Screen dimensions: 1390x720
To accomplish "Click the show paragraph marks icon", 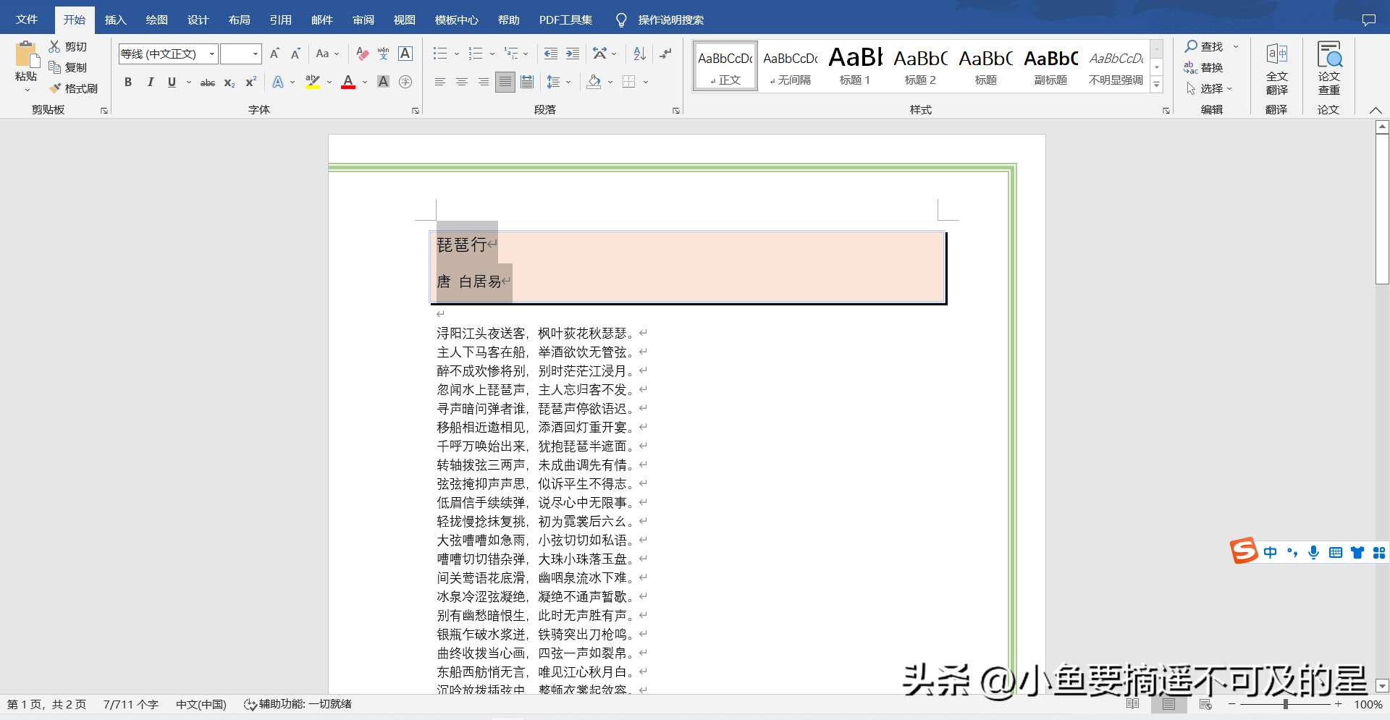I will pyautogui.click(x=666, y=54).
